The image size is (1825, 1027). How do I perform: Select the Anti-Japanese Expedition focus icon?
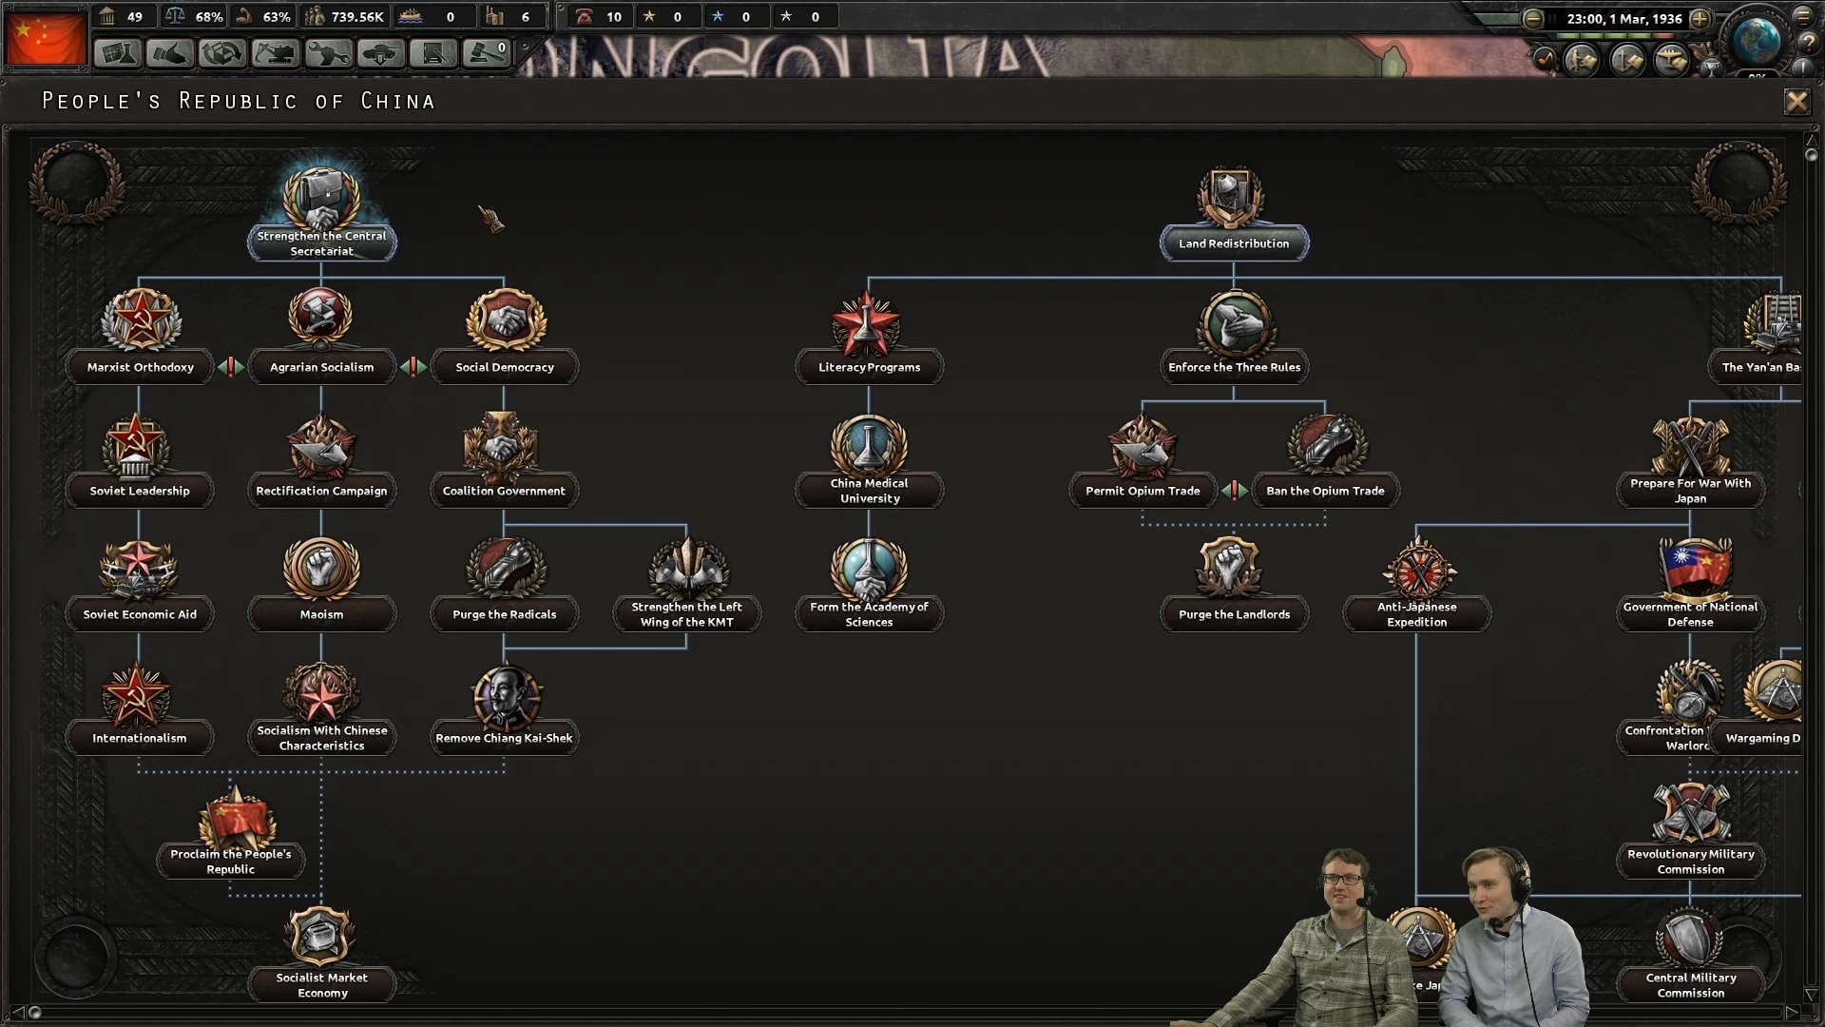[x=1418, y=569]
